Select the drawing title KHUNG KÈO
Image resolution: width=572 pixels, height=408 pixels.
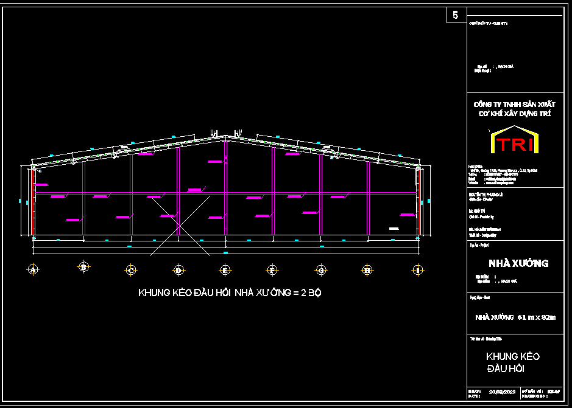point(513,357)
